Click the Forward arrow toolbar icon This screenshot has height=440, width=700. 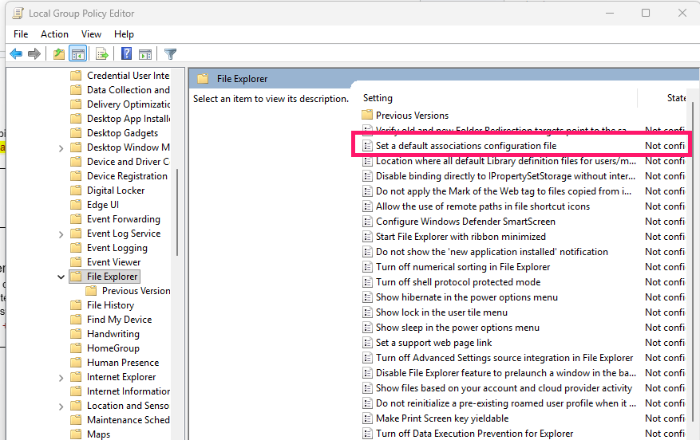click(34, 54)
